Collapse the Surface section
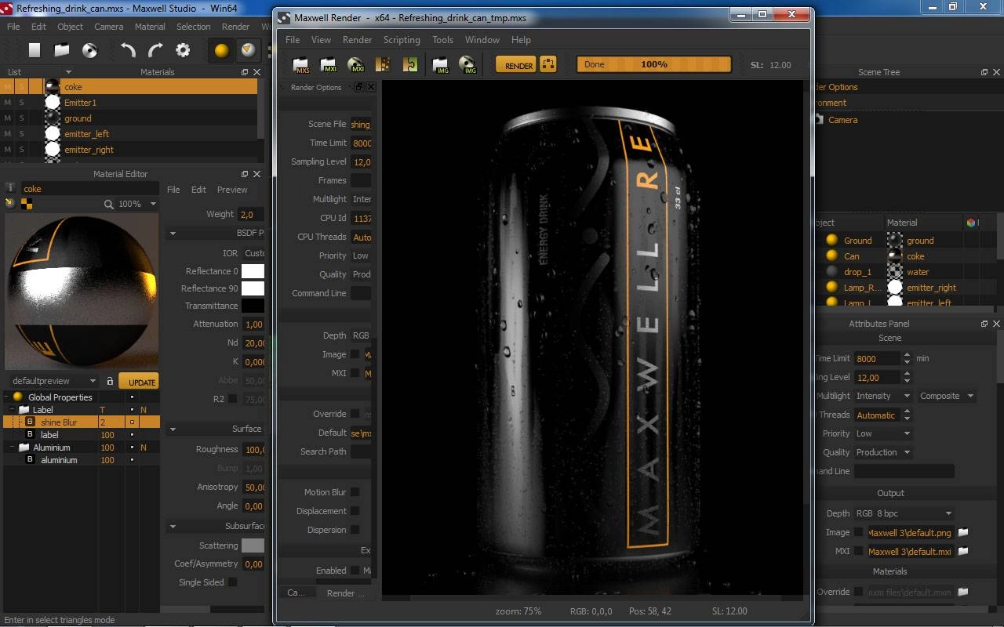This screenshot has width=1004, height=627. (x=173, y=429)
